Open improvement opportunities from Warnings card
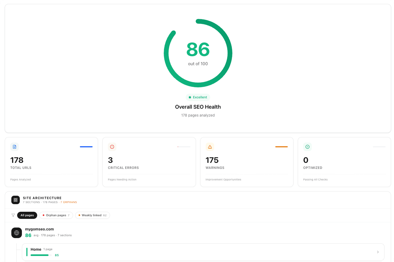This screenshot has height=262, width=394. 247,162
